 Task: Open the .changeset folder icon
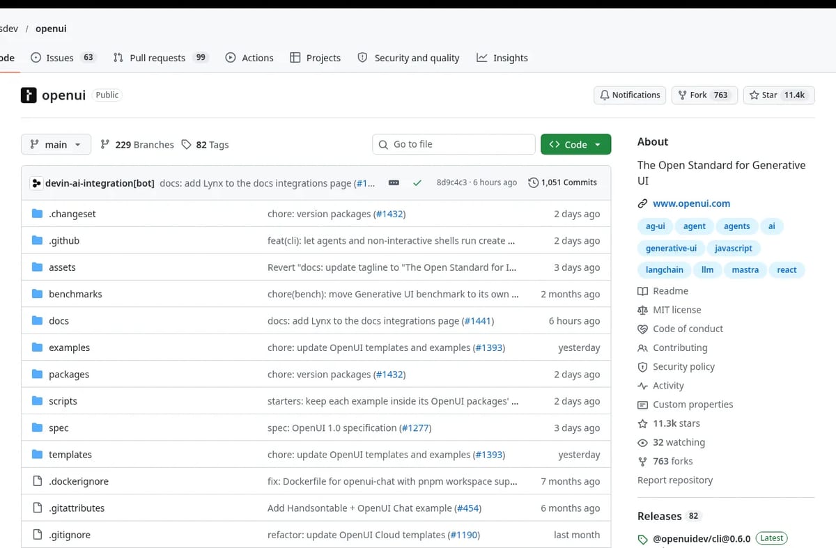[38, 214]
